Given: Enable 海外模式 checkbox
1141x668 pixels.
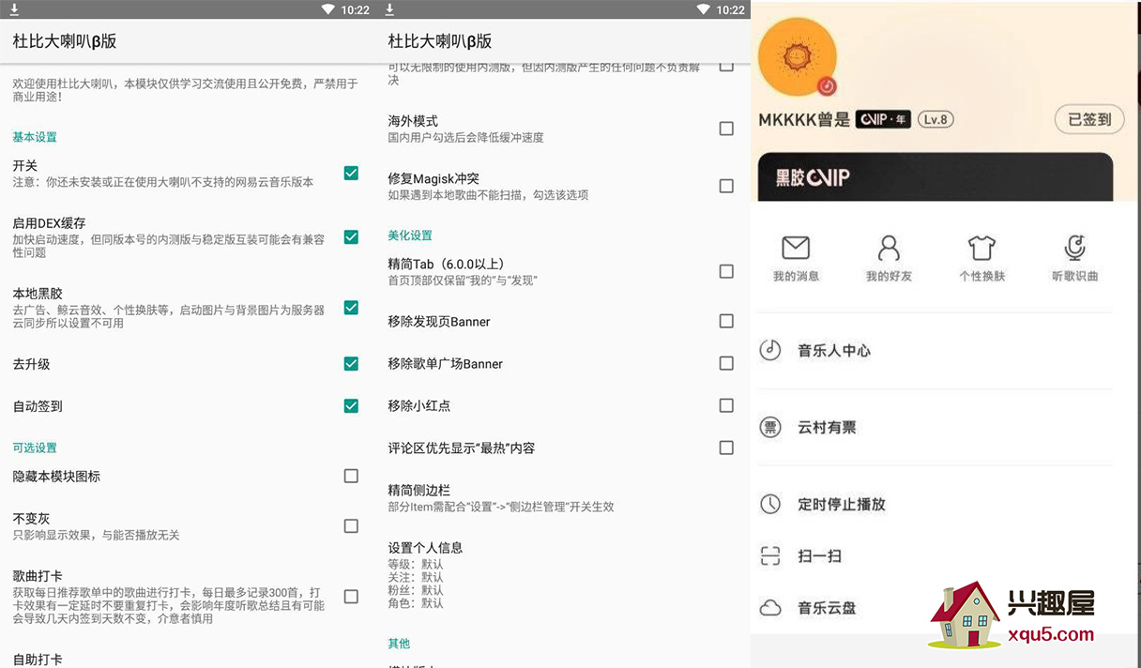Looking at the screenshot, I should [x=726, y=129].
